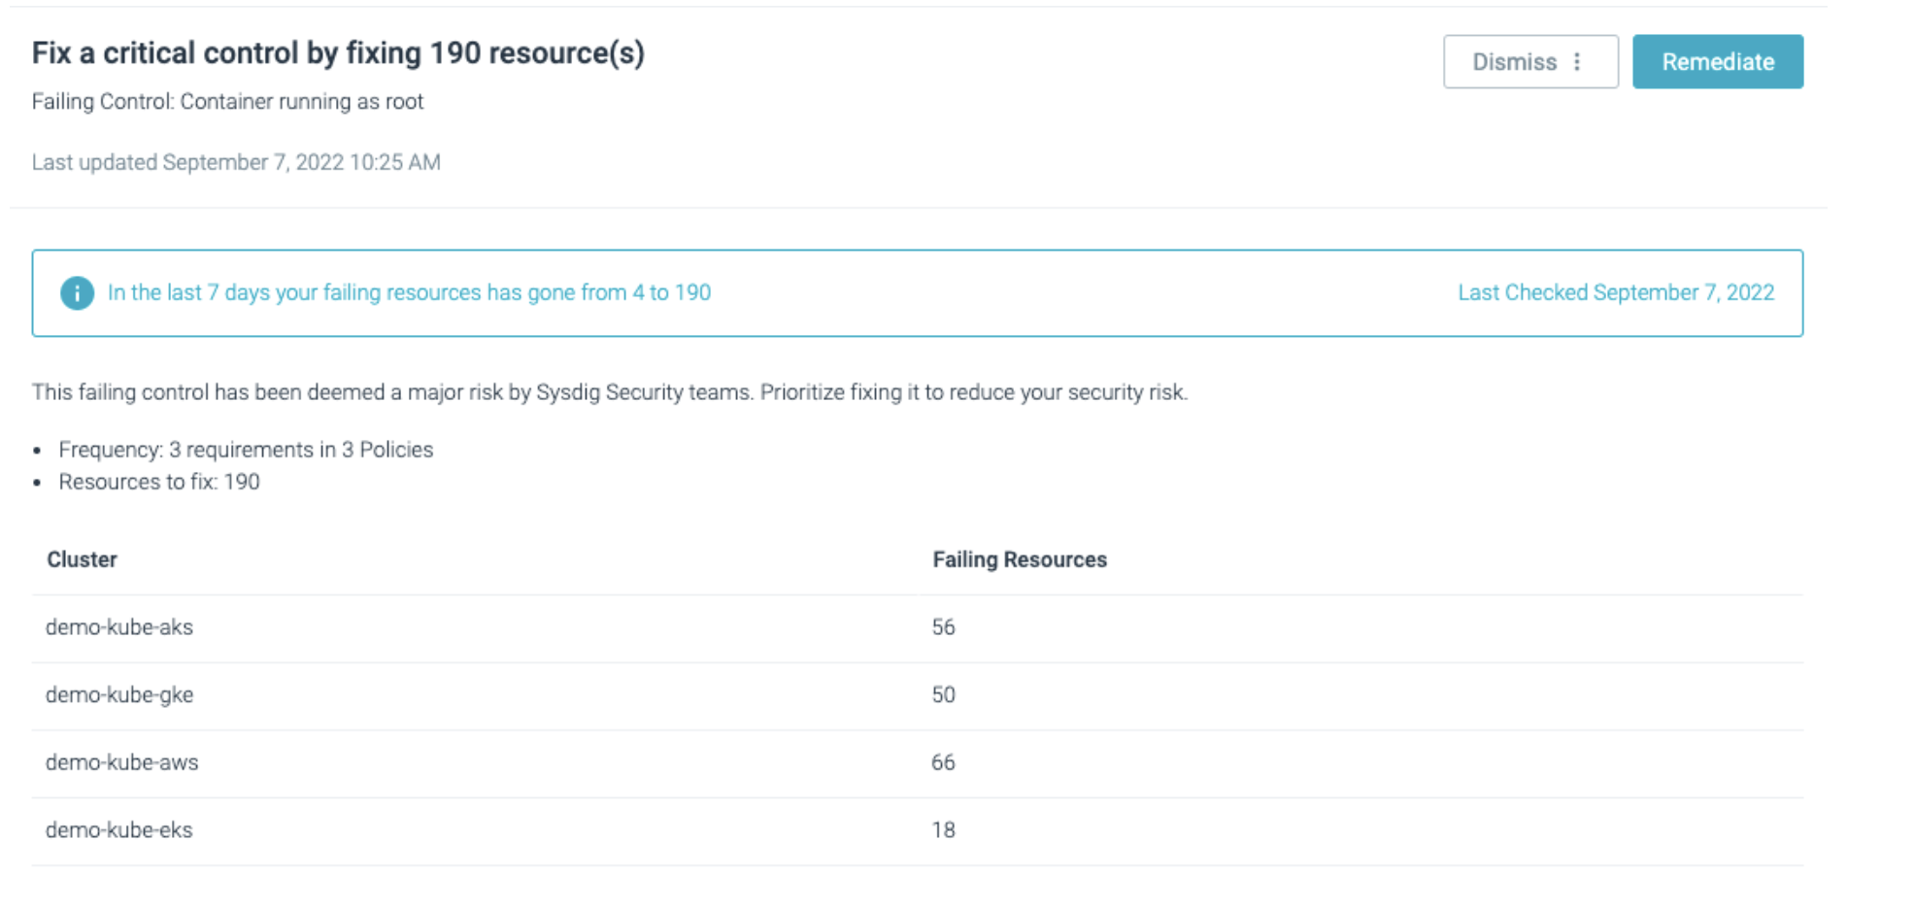Screen dimensions: 1915x907
Task: Click the Remediate button
Action: [1718, 61]
